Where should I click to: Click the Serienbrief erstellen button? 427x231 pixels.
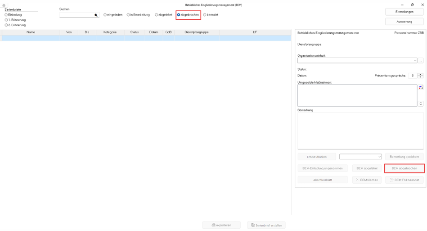point(266,225)
